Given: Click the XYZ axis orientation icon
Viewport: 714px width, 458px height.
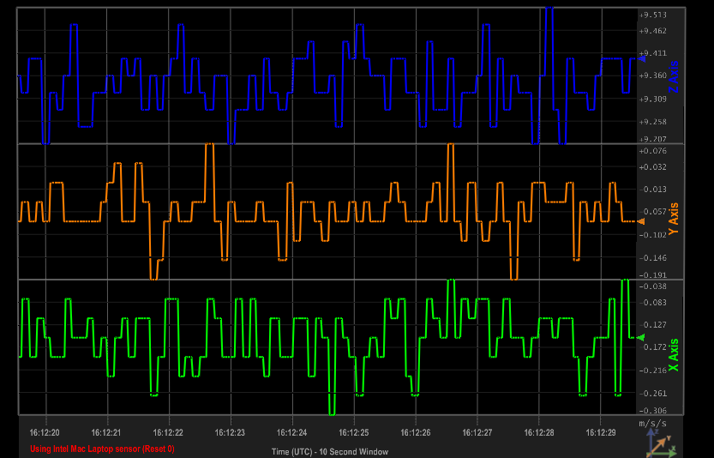Looking at the screenshot, I should 661,443.
